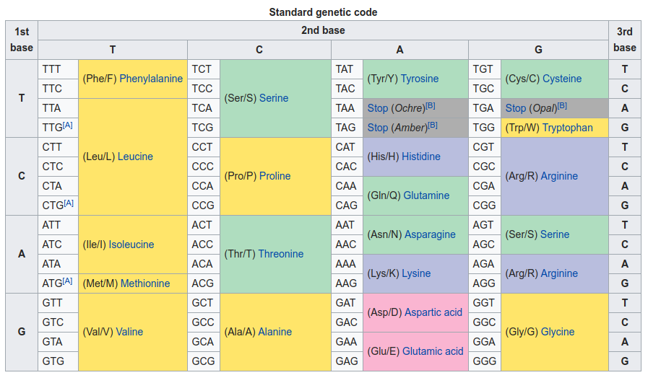Follow the Stop link beside Ochre
The height and width of the screenshot is (383, 661).
click(378, 108)
